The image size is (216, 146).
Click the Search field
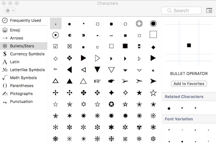tap(181, 11)
